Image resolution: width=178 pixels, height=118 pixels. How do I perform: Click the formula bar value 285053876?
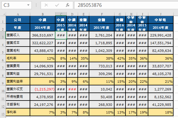(x=90, y=5)
